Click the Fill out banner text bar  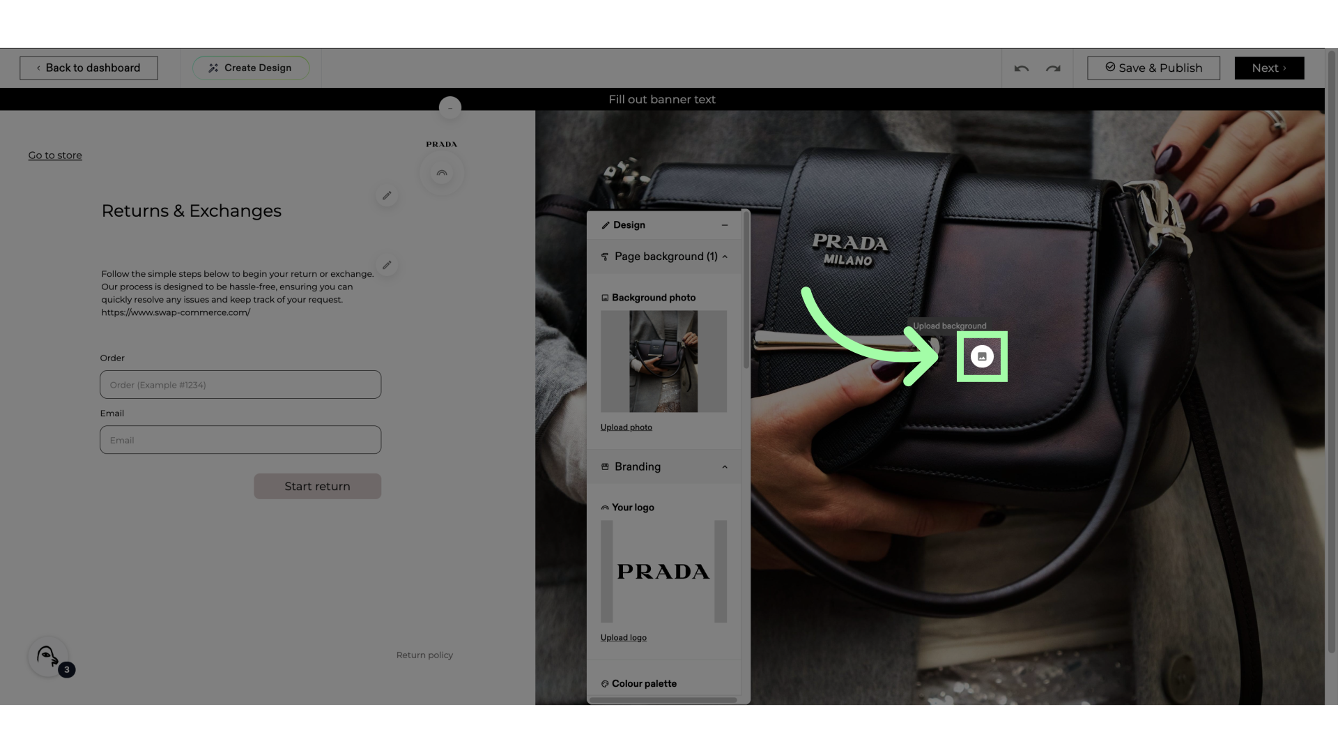(662, 100)
